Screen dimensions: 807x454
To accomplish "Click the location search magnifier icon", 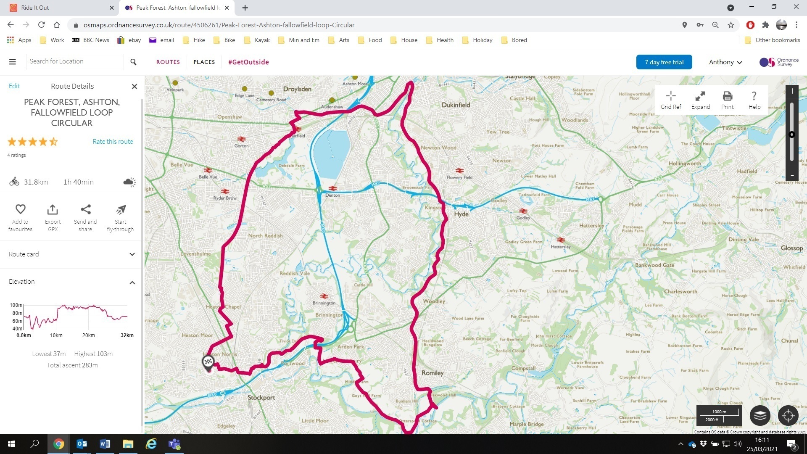I will [x=133, y=62].
